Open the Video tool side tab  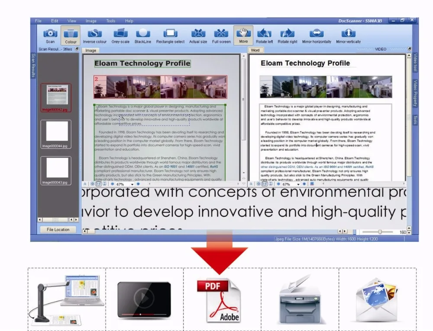pos(415,63)
